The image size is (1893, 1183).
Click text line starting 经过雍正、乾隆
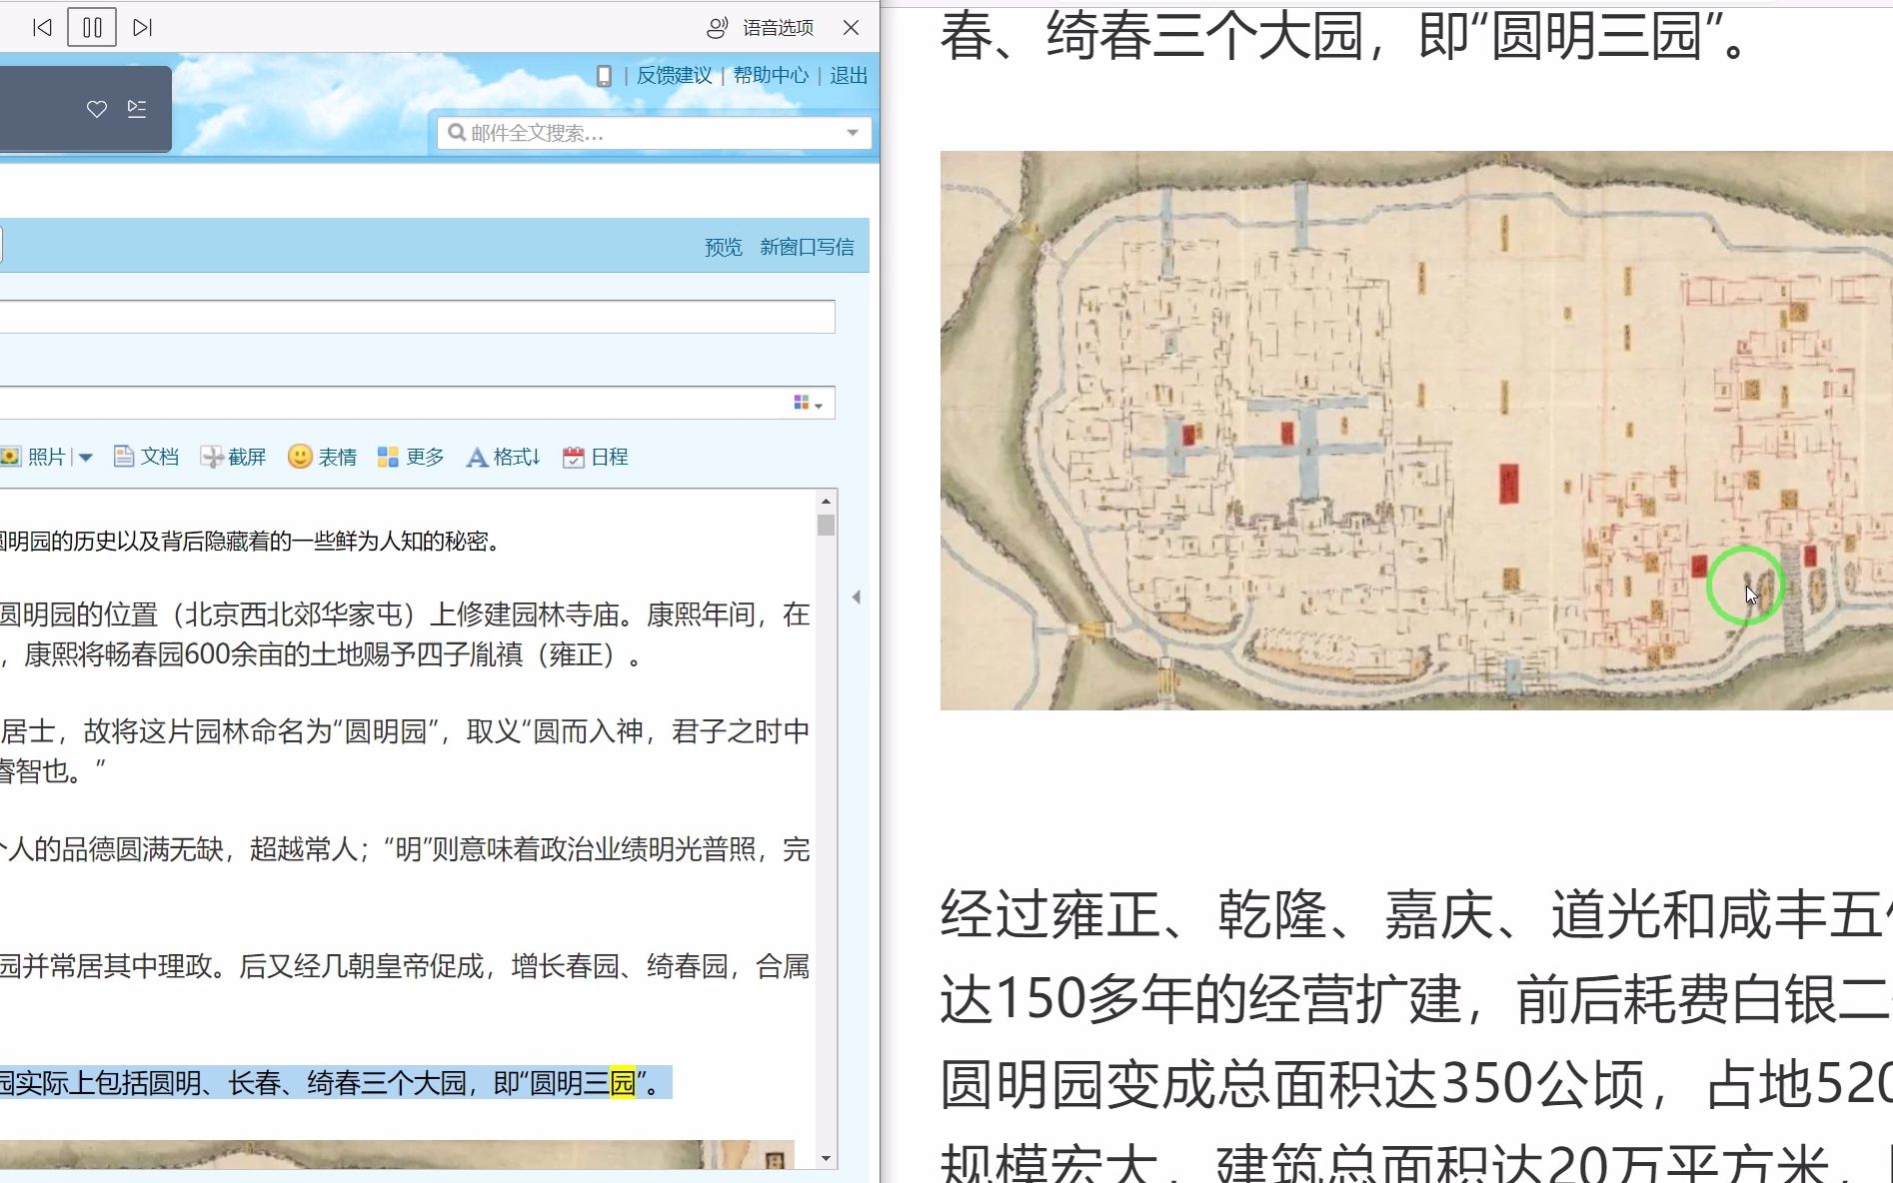[x=1416, y=914]
